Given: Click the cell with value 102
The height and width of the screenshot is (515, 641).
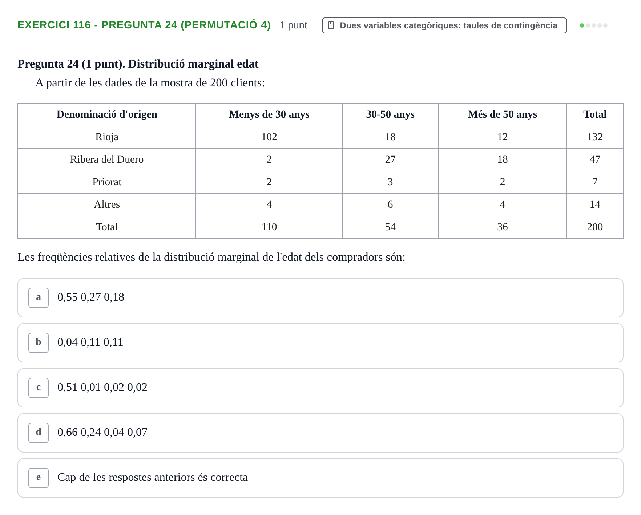Looking at the screenshot, I should [269, 137].
